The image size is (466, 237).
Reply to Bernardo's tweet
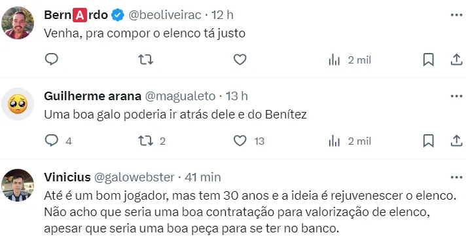pyautogui.click(x=52, y=60)
